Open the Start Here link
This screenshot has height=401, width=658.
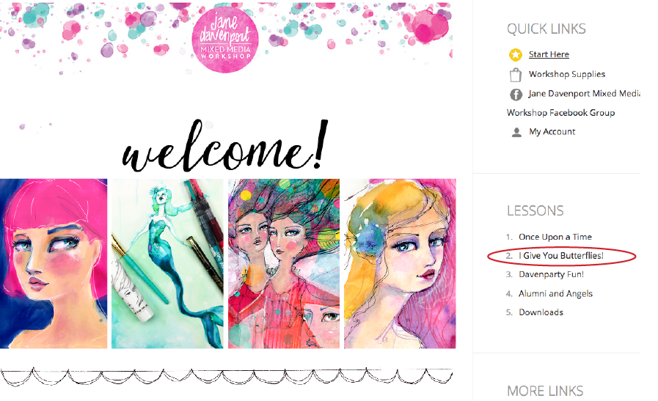pos(549,54)
